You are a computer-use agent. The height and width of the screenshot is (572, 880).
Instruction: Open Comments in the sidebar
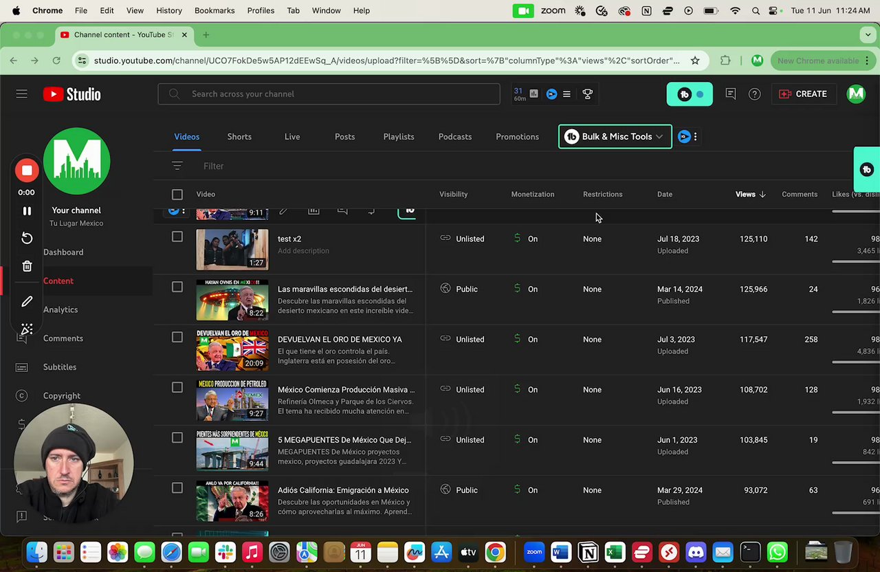point(63,338)
